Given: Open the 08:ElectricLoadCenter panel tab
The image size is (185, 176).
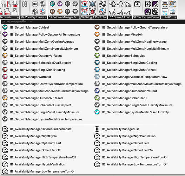Looking at the screenshot, I should click(146, 17).
